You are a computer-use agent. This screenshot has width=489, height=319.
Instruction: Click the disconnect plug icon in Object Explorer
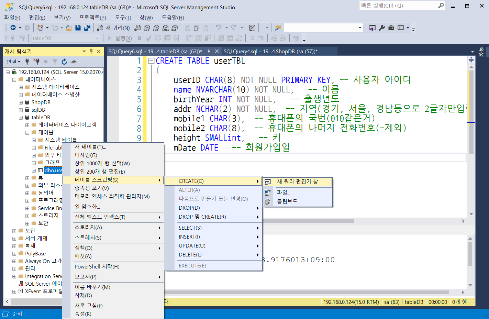36,62
